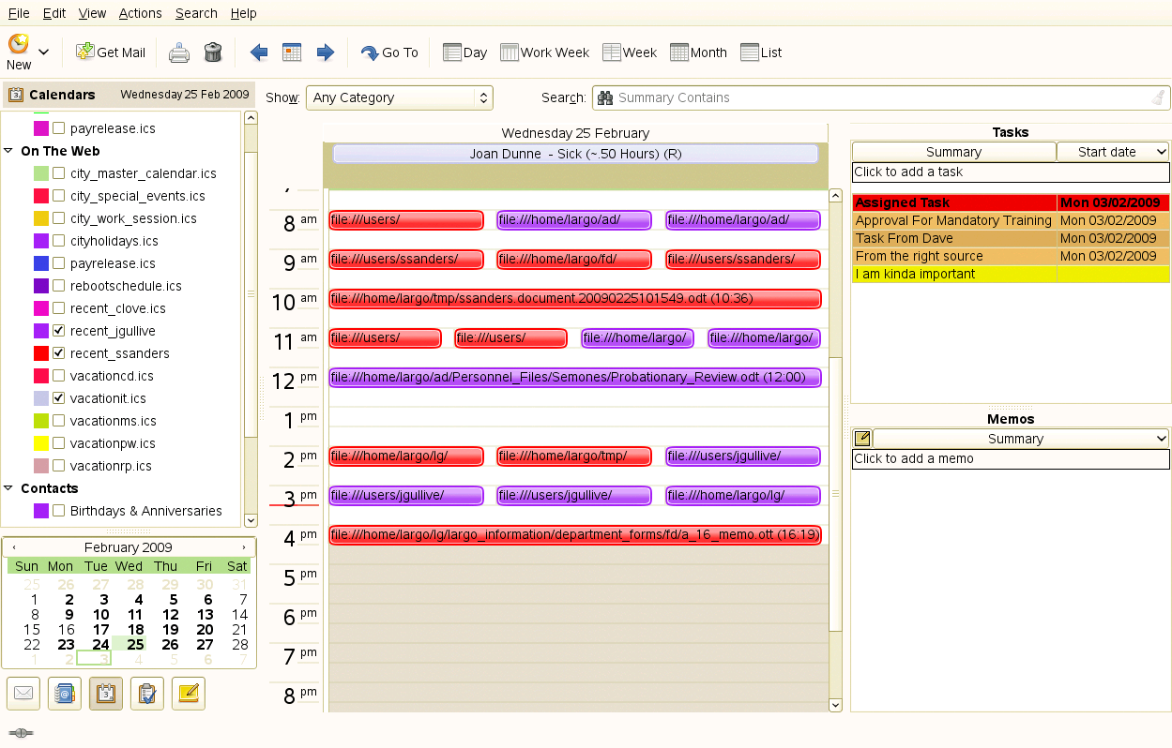Switch to Month view
This screenshot has width=1172, height=748.
tap(699, 52)
